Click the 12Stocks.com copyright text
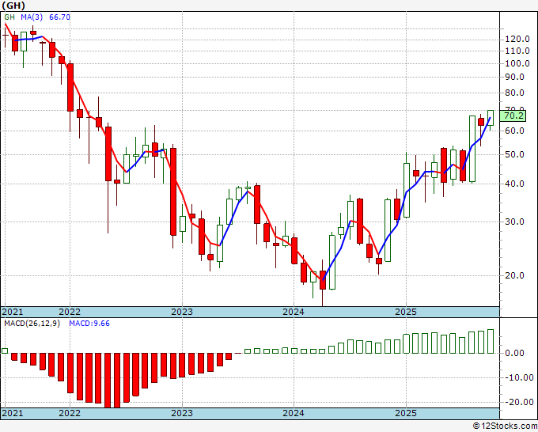The height and width of the screenshot is (432, 538). pyautogui.click(x=505, y=426)
